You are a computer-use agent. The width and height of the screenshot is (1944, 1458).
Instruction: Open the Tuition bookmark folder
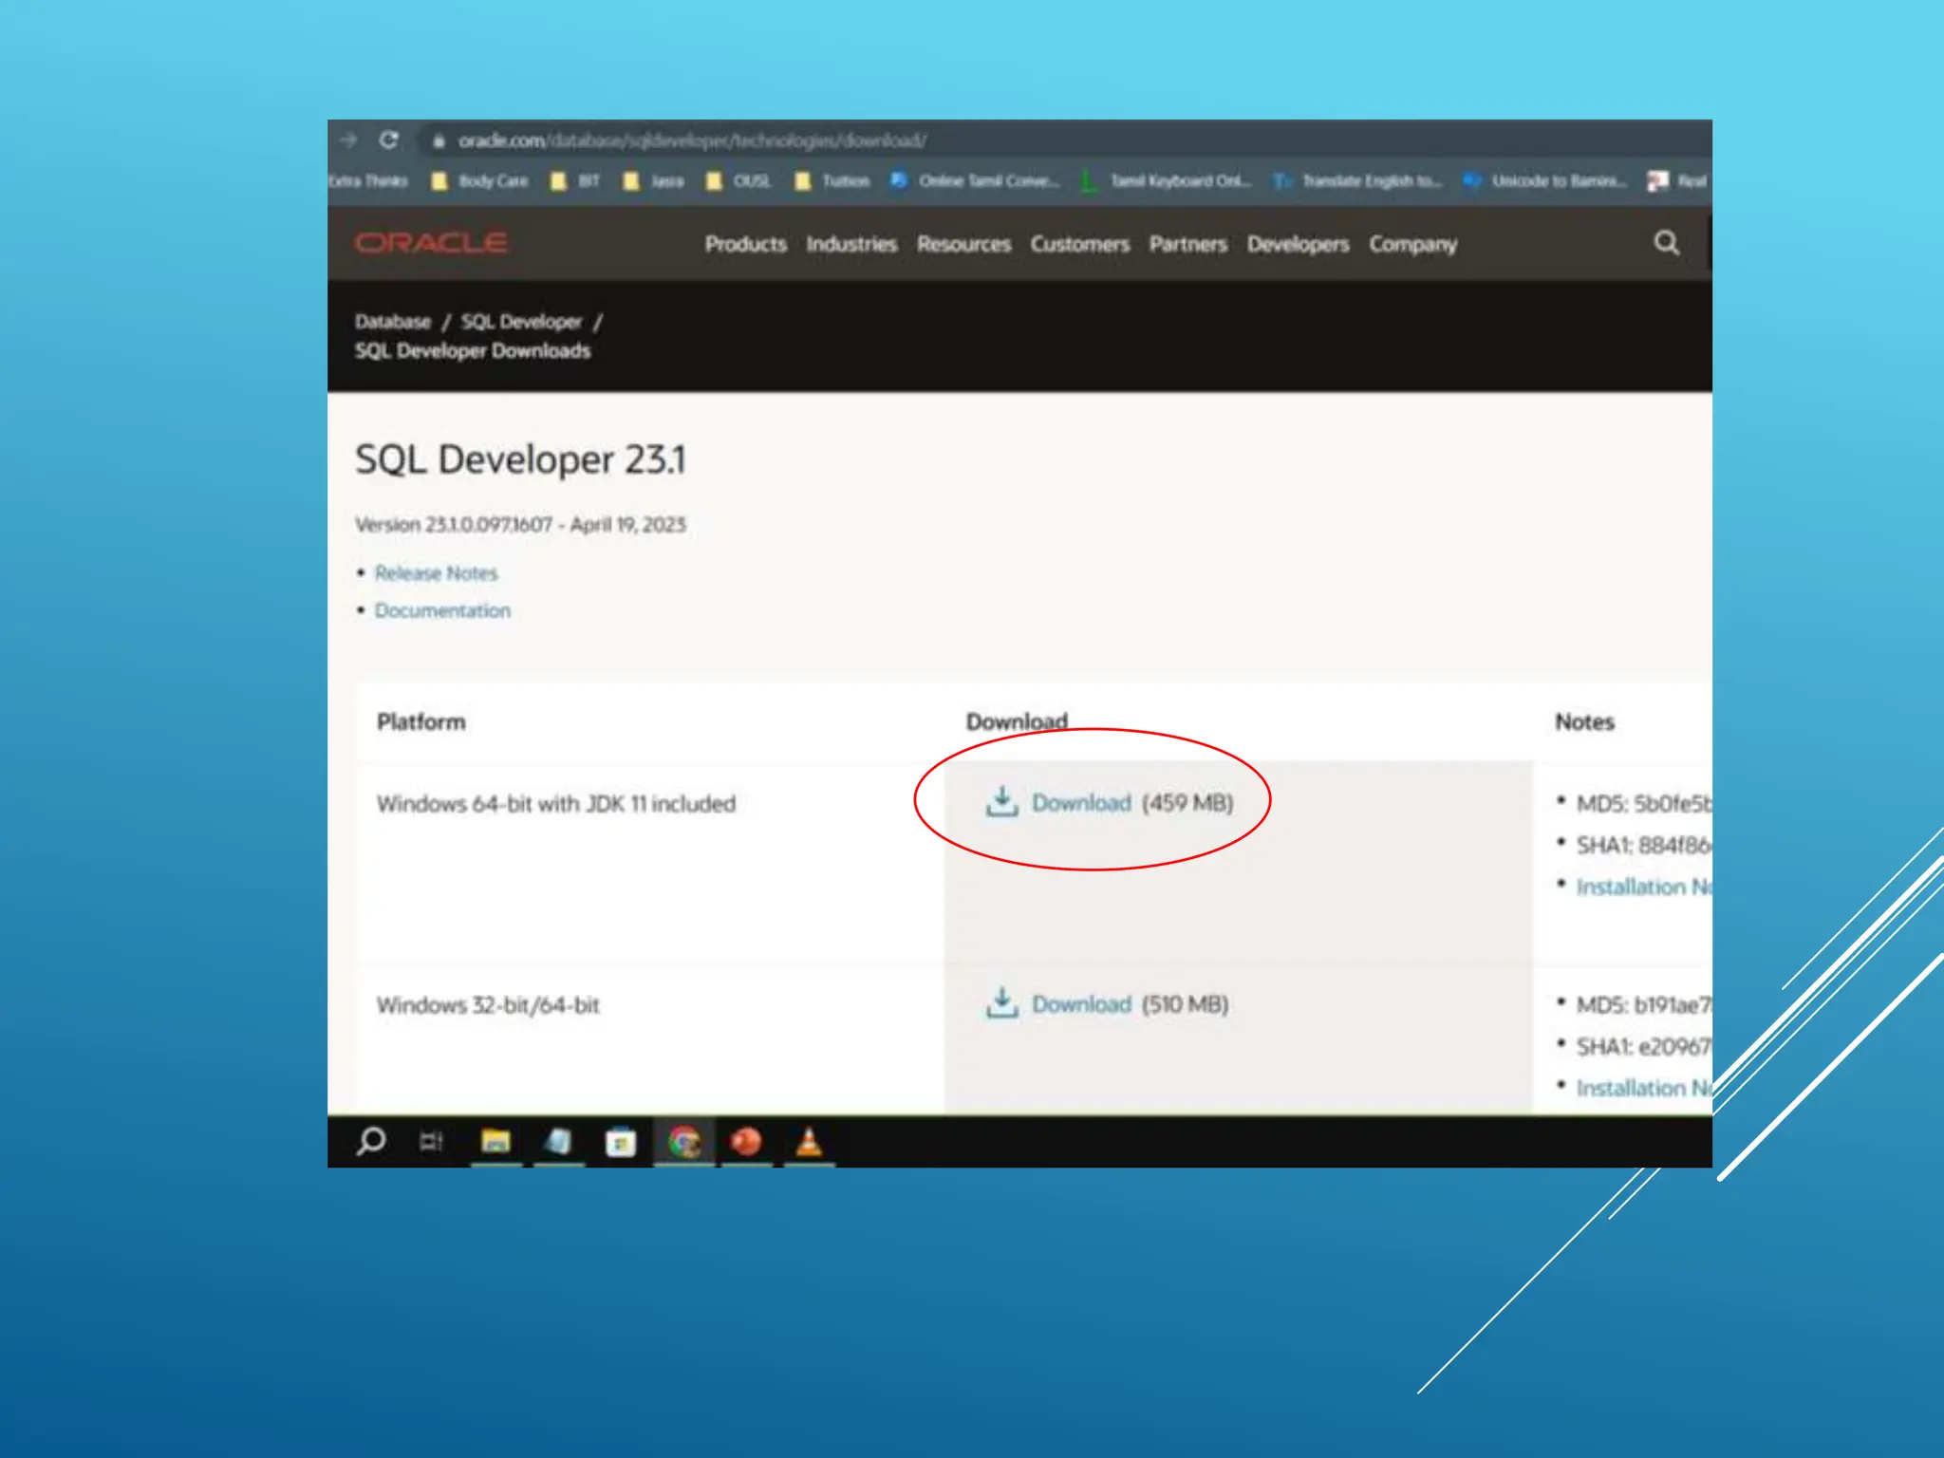click(832, 180)
